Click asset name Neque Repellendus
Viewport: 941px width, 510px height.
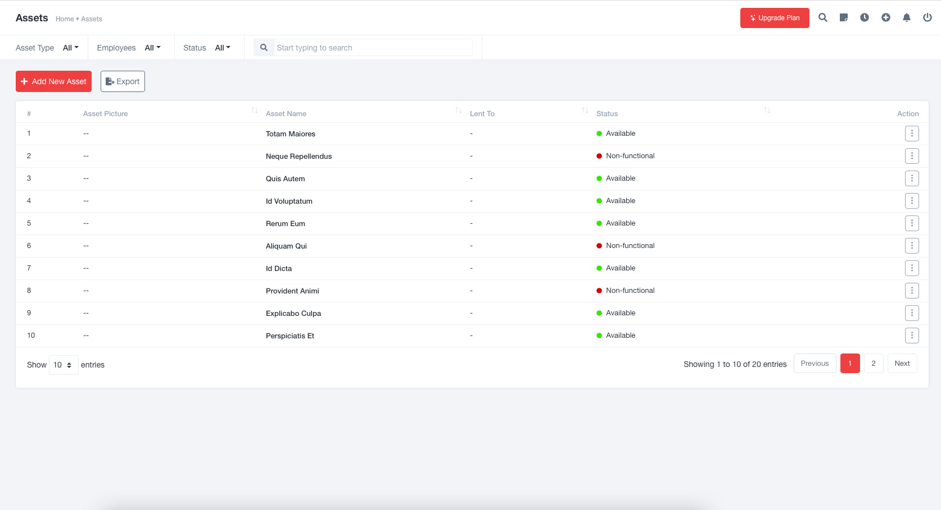click(x=298, y=156)
